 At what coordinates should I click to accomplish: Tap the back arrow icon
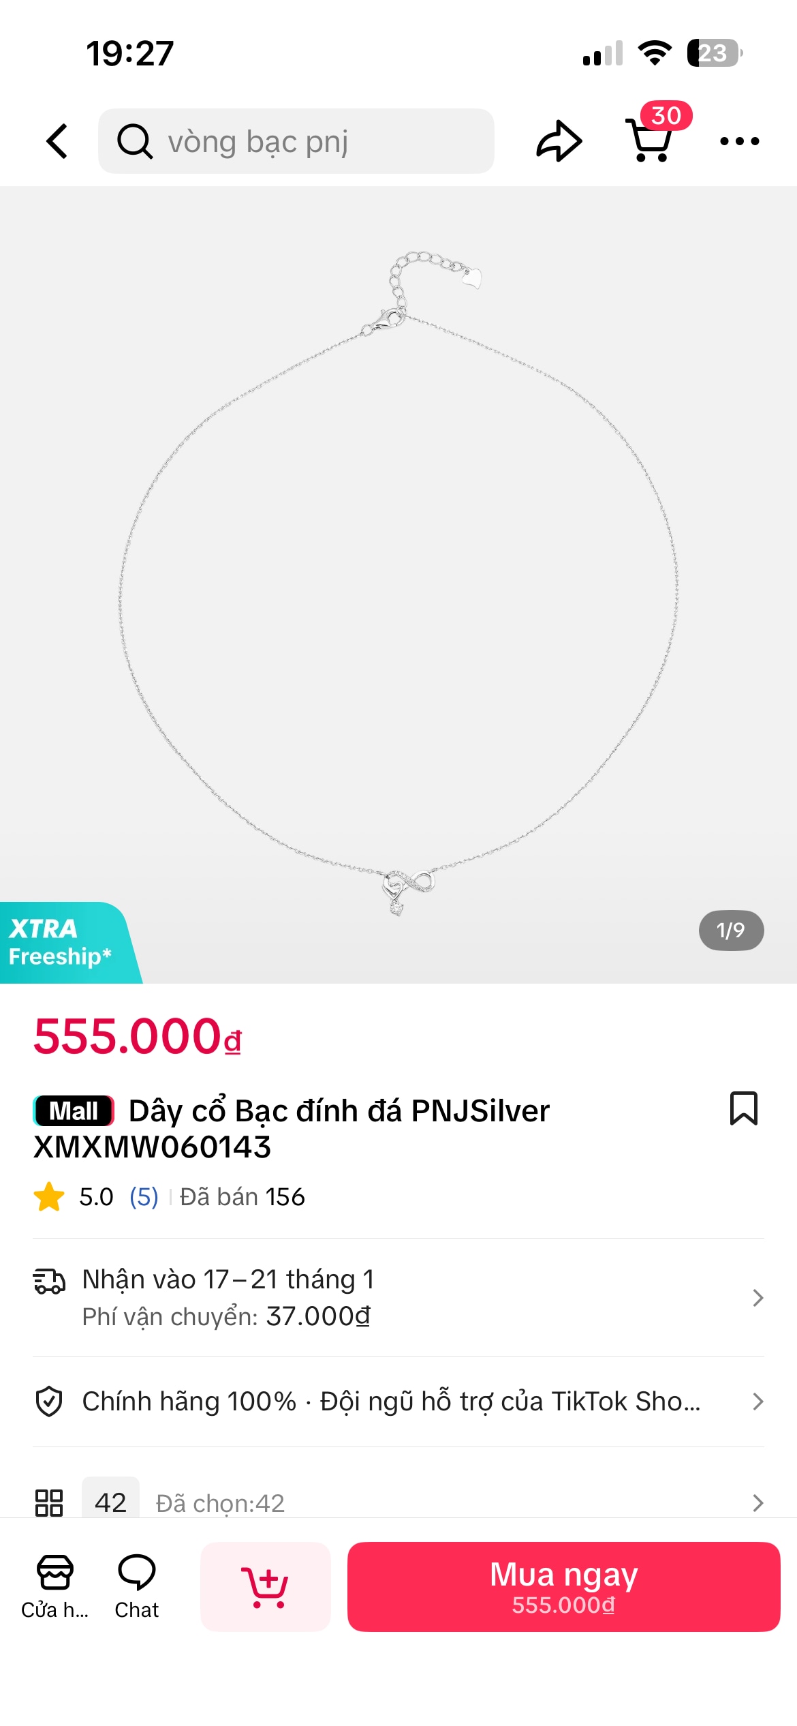[x=57, y=141]
